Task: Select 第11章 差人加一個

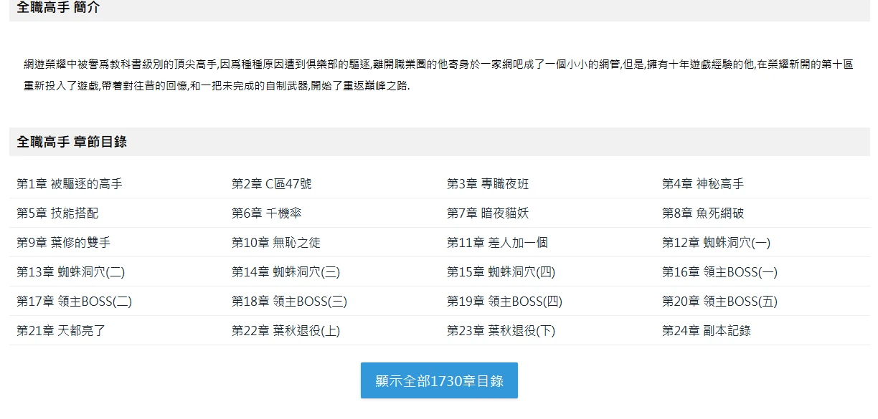Action: tap(497, 243)
